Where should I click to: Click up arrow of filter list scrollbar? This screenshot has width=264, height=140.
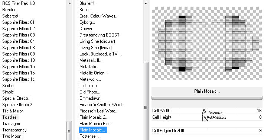pyautogui.click(x=146, y=3)
